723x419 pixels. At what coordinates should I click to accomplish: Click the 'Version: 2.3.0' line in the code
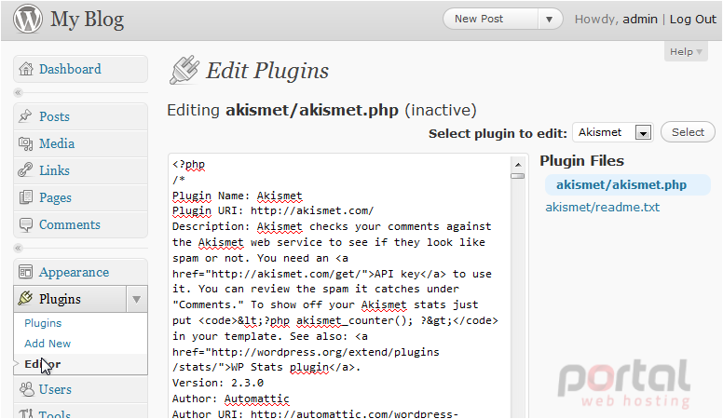218,383
